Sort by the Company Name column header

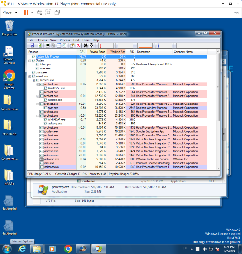(x=190, y=52)
